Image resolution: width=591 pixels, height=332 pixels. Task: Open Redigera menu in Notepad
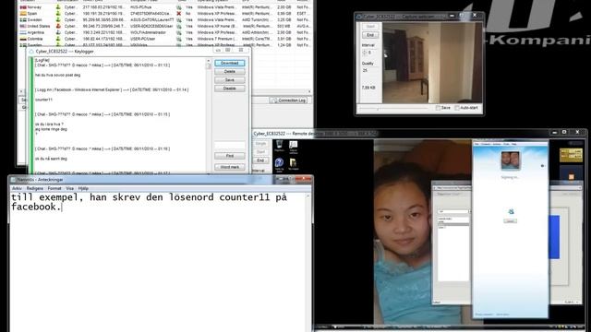pyautogui.click(x=35, y=188)
